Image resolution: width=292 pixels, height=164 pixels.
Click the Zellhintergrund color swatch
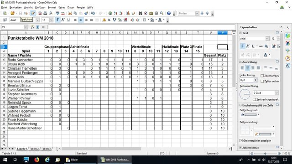tap(250, 115)
